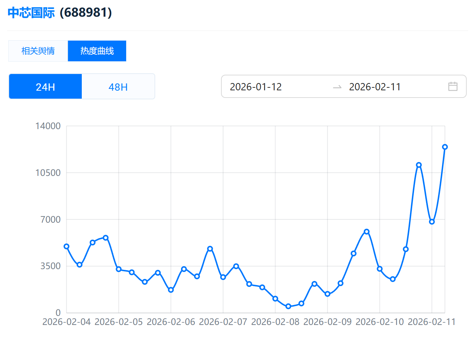Select the data point on the 2026-02-05 gridline

[118, 269]
